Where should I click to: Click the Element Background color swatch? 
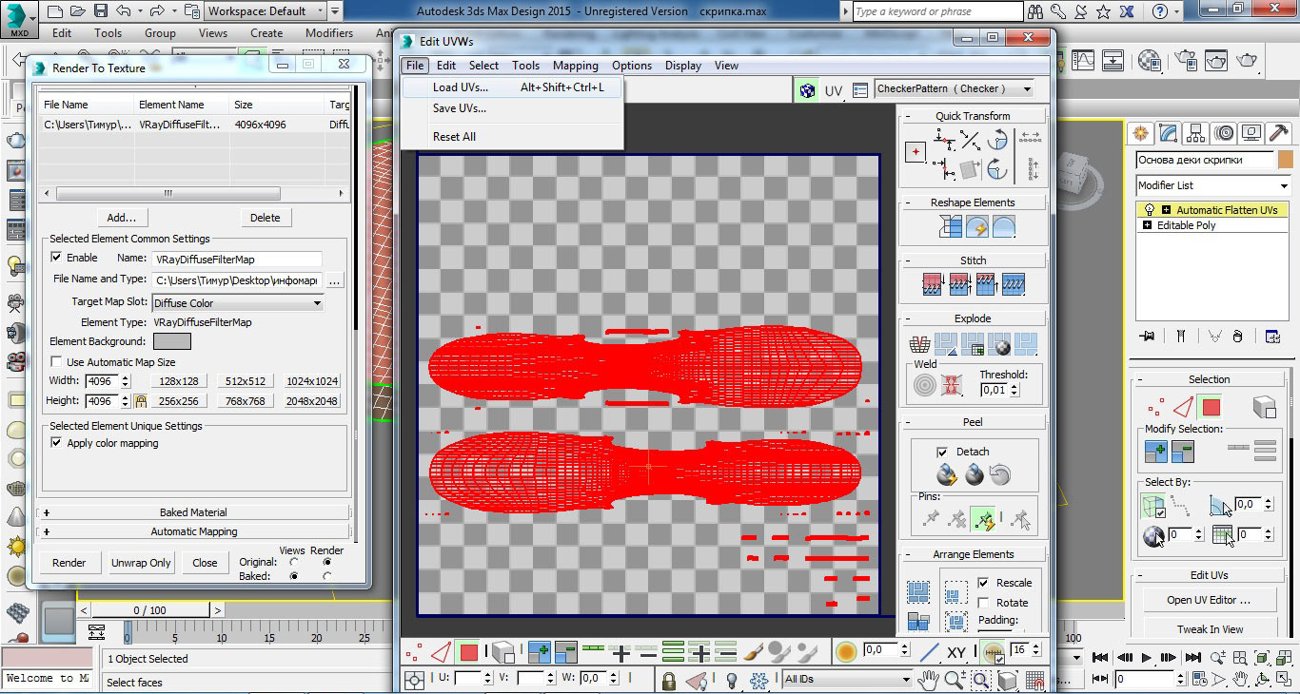pyautogui.click(x=171, y=341)
